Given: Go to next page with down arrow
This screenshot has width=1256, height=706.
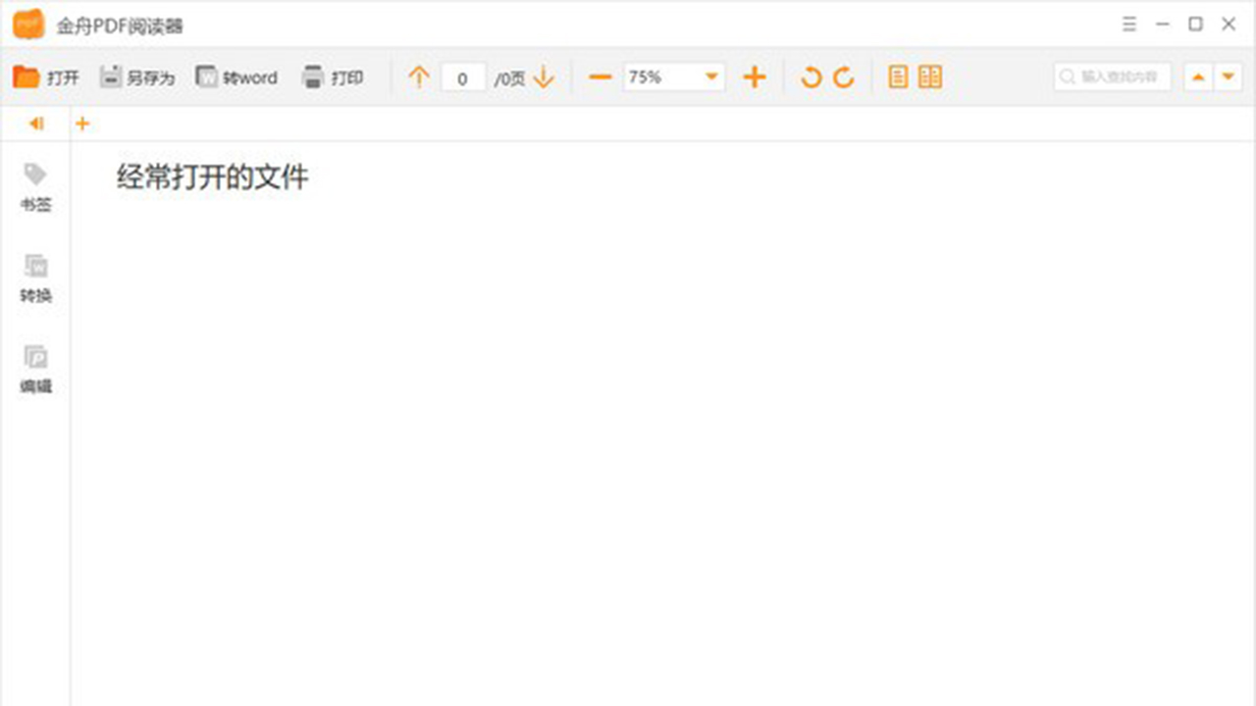Looking at the screenshot, I should (544, 77).
